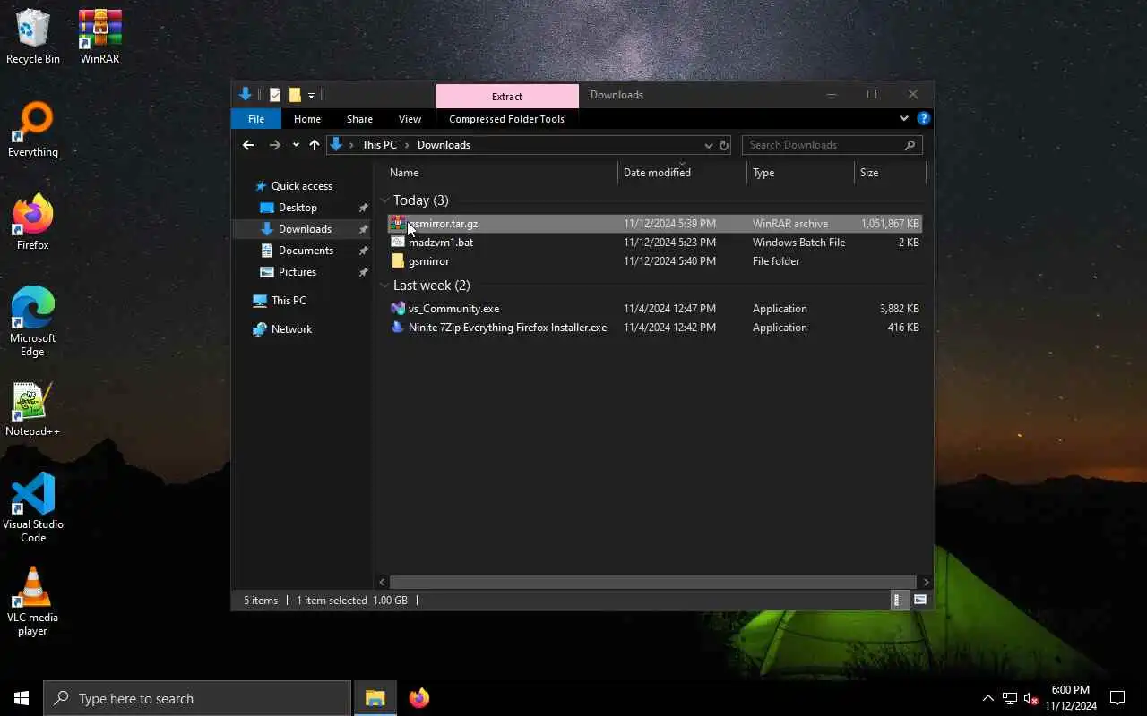Select Network in navigation pane

click(x=291, y=329)
